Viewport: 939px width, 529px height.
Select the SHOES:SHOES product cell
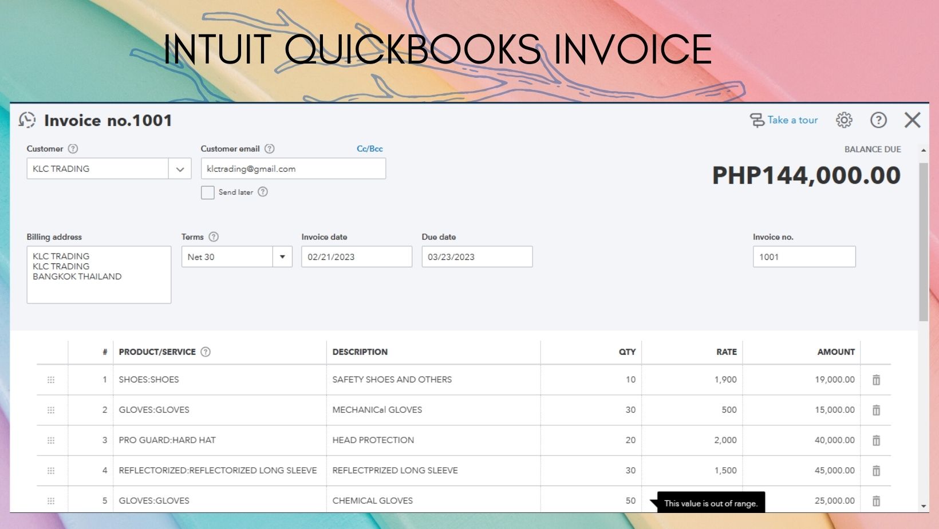click(220, 380)
